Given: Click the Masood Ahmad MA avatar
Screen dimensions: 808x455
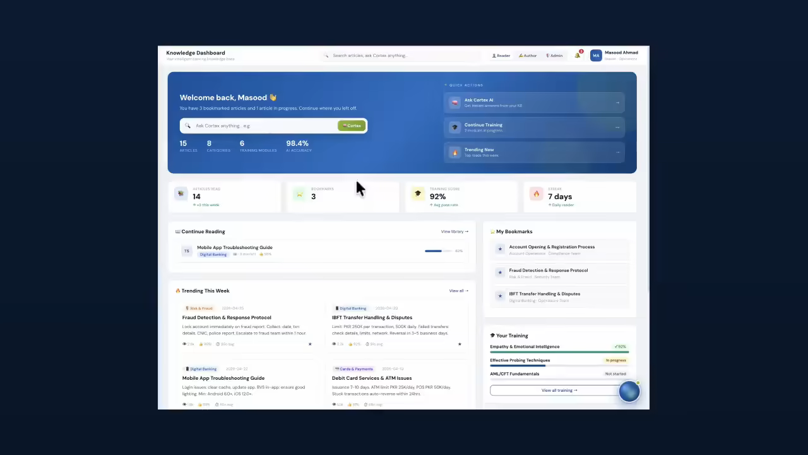Looking at the screenshot, I should [596, 56].
